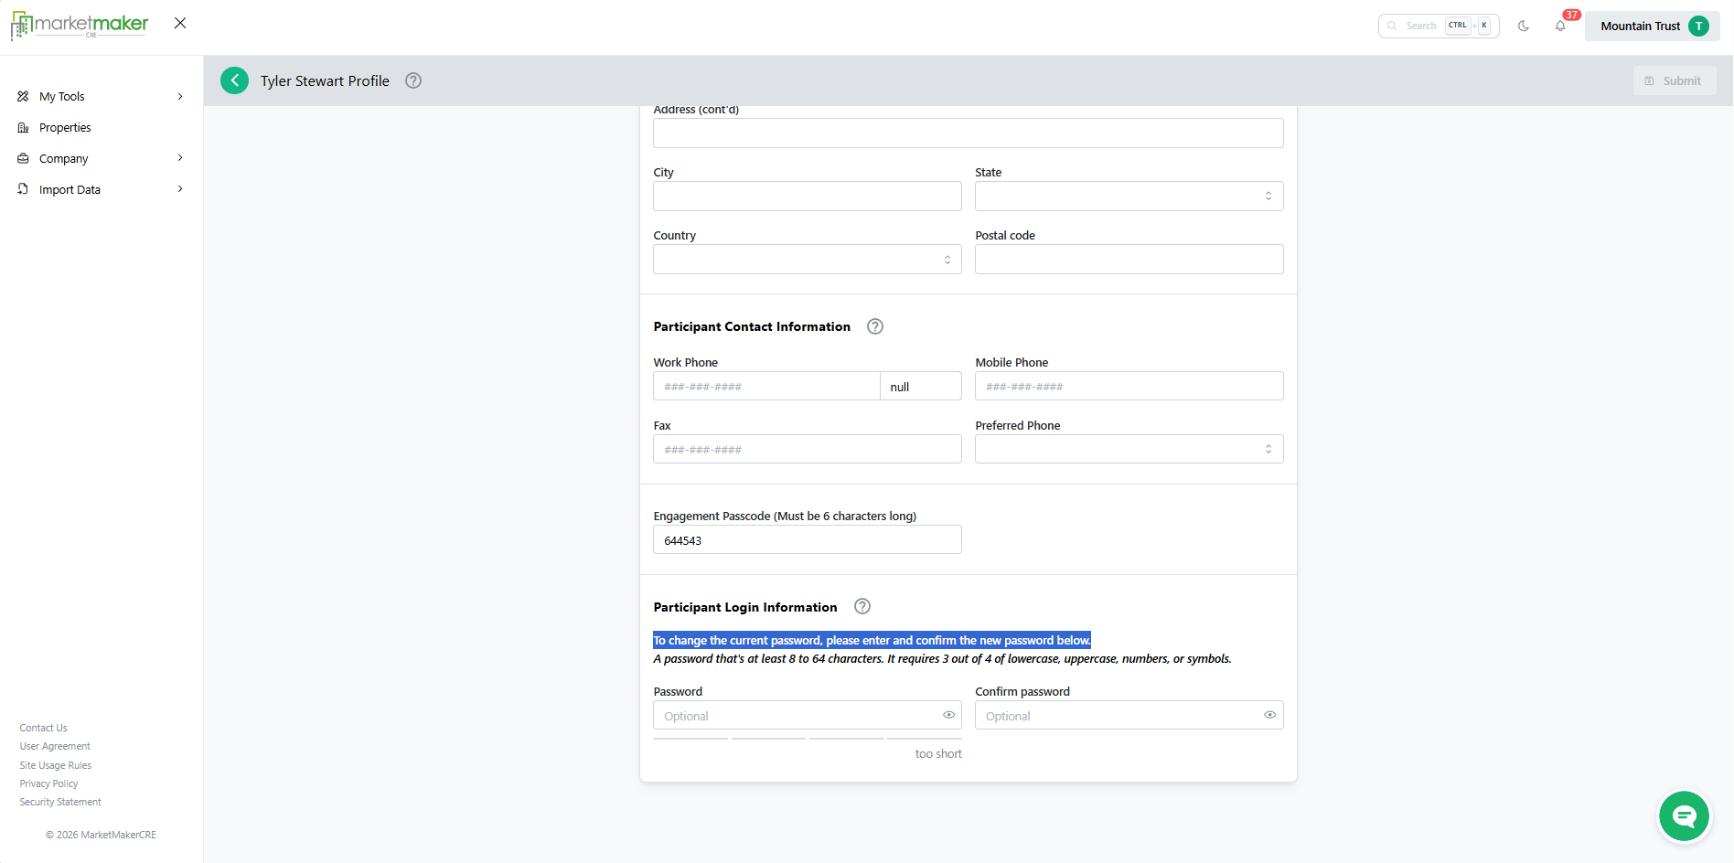The image size is (1734, 863).
Task: Click the Engagement Passcode input field
Action: point(807,540)
